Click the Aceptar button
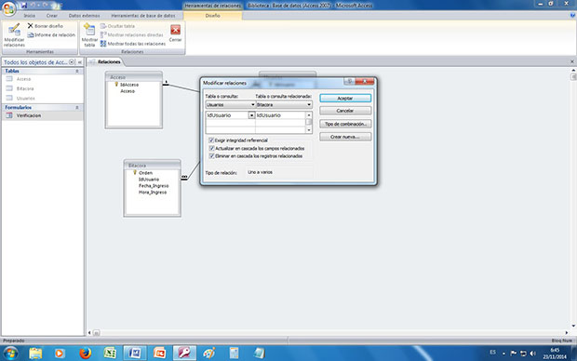Screen dimensions: 577x361 345,99
